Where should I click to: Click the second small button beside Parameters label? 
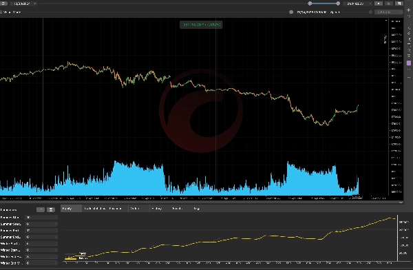click(x=51, y=209)
